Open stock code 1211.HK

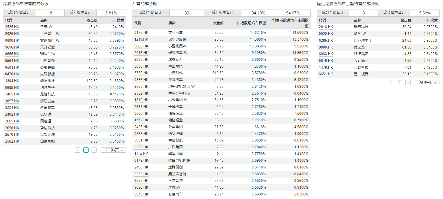[x=141, y=40]
